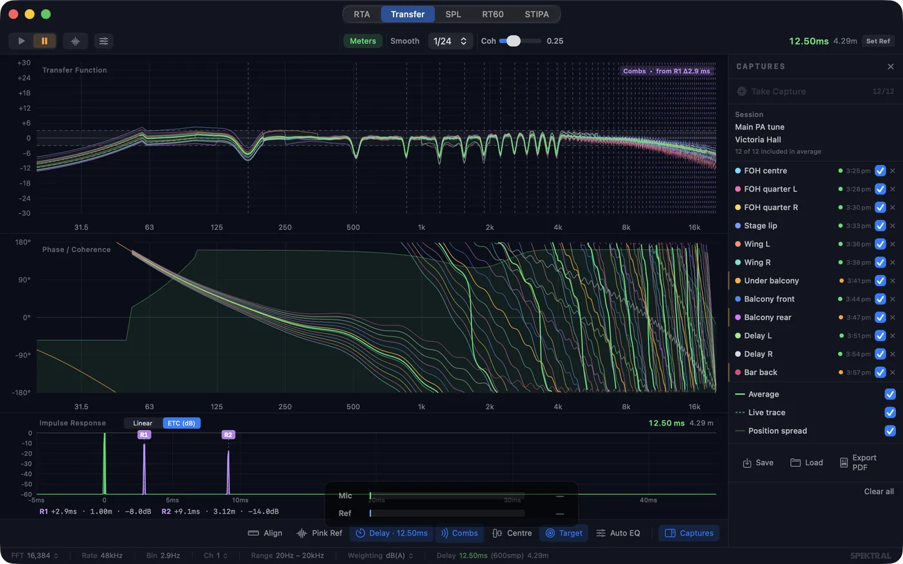Toggle the Average trace checkbox
The height and width of the screenshot is (564, 903).
point(890,394)
